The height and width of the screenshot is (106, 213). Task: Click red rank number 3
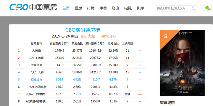coord(19,65)
